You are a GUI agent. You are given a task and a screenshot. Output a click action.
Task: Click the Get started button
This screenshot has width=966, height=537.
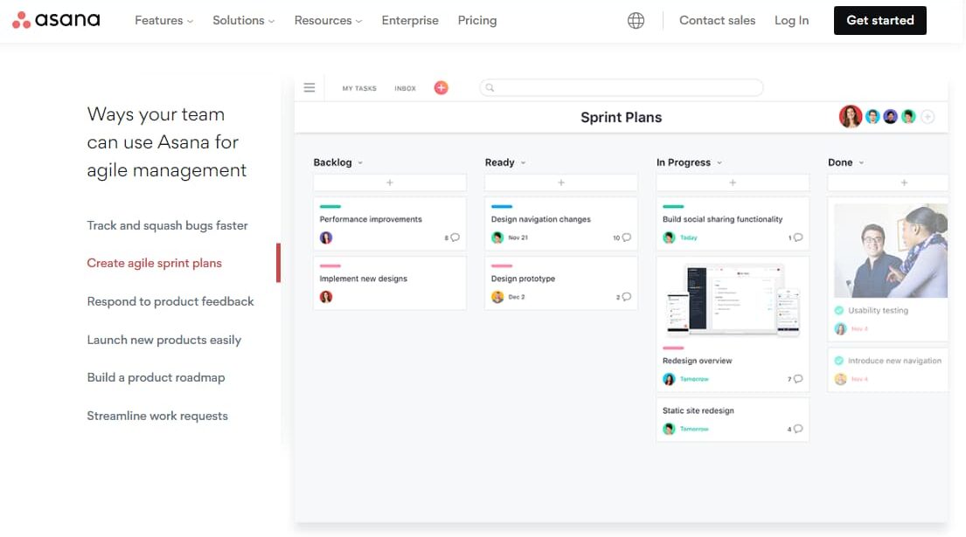[x=879, y=20]
